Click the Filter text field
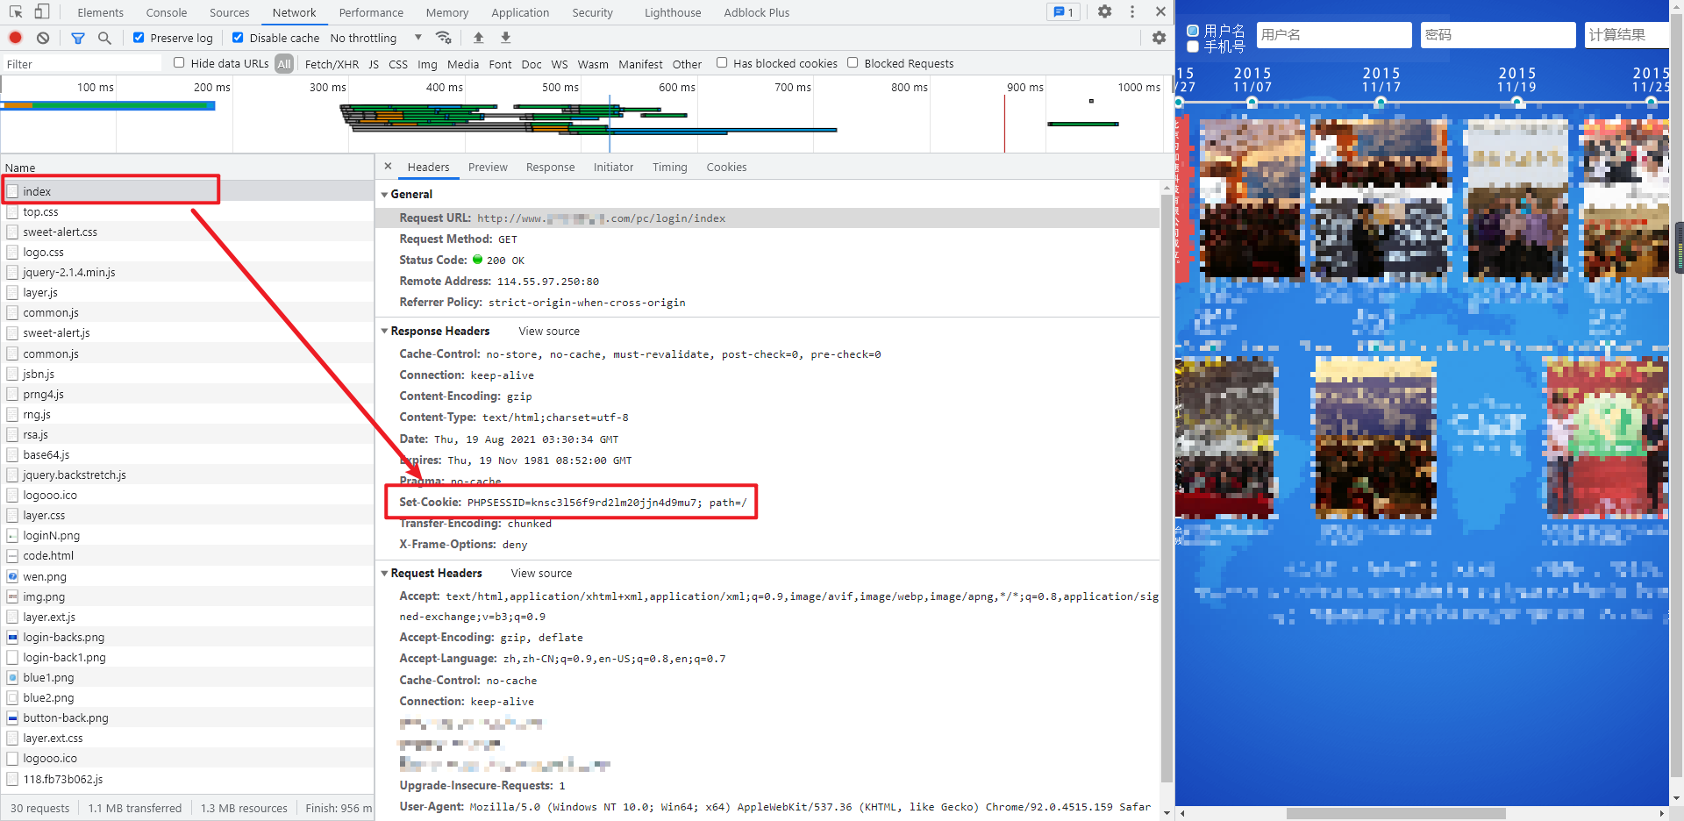1684x821 pixels. point(82,64)
